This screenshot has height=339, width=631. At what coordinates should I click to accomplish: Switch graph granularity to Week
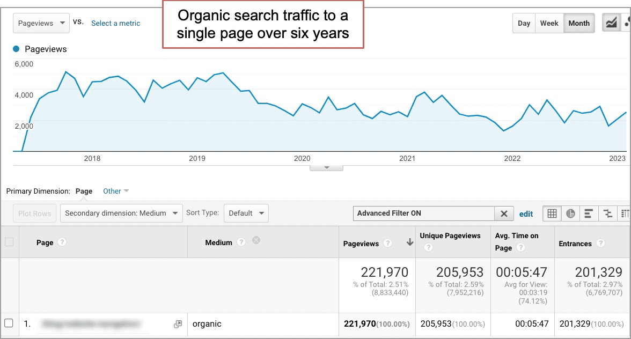(549, 23)
